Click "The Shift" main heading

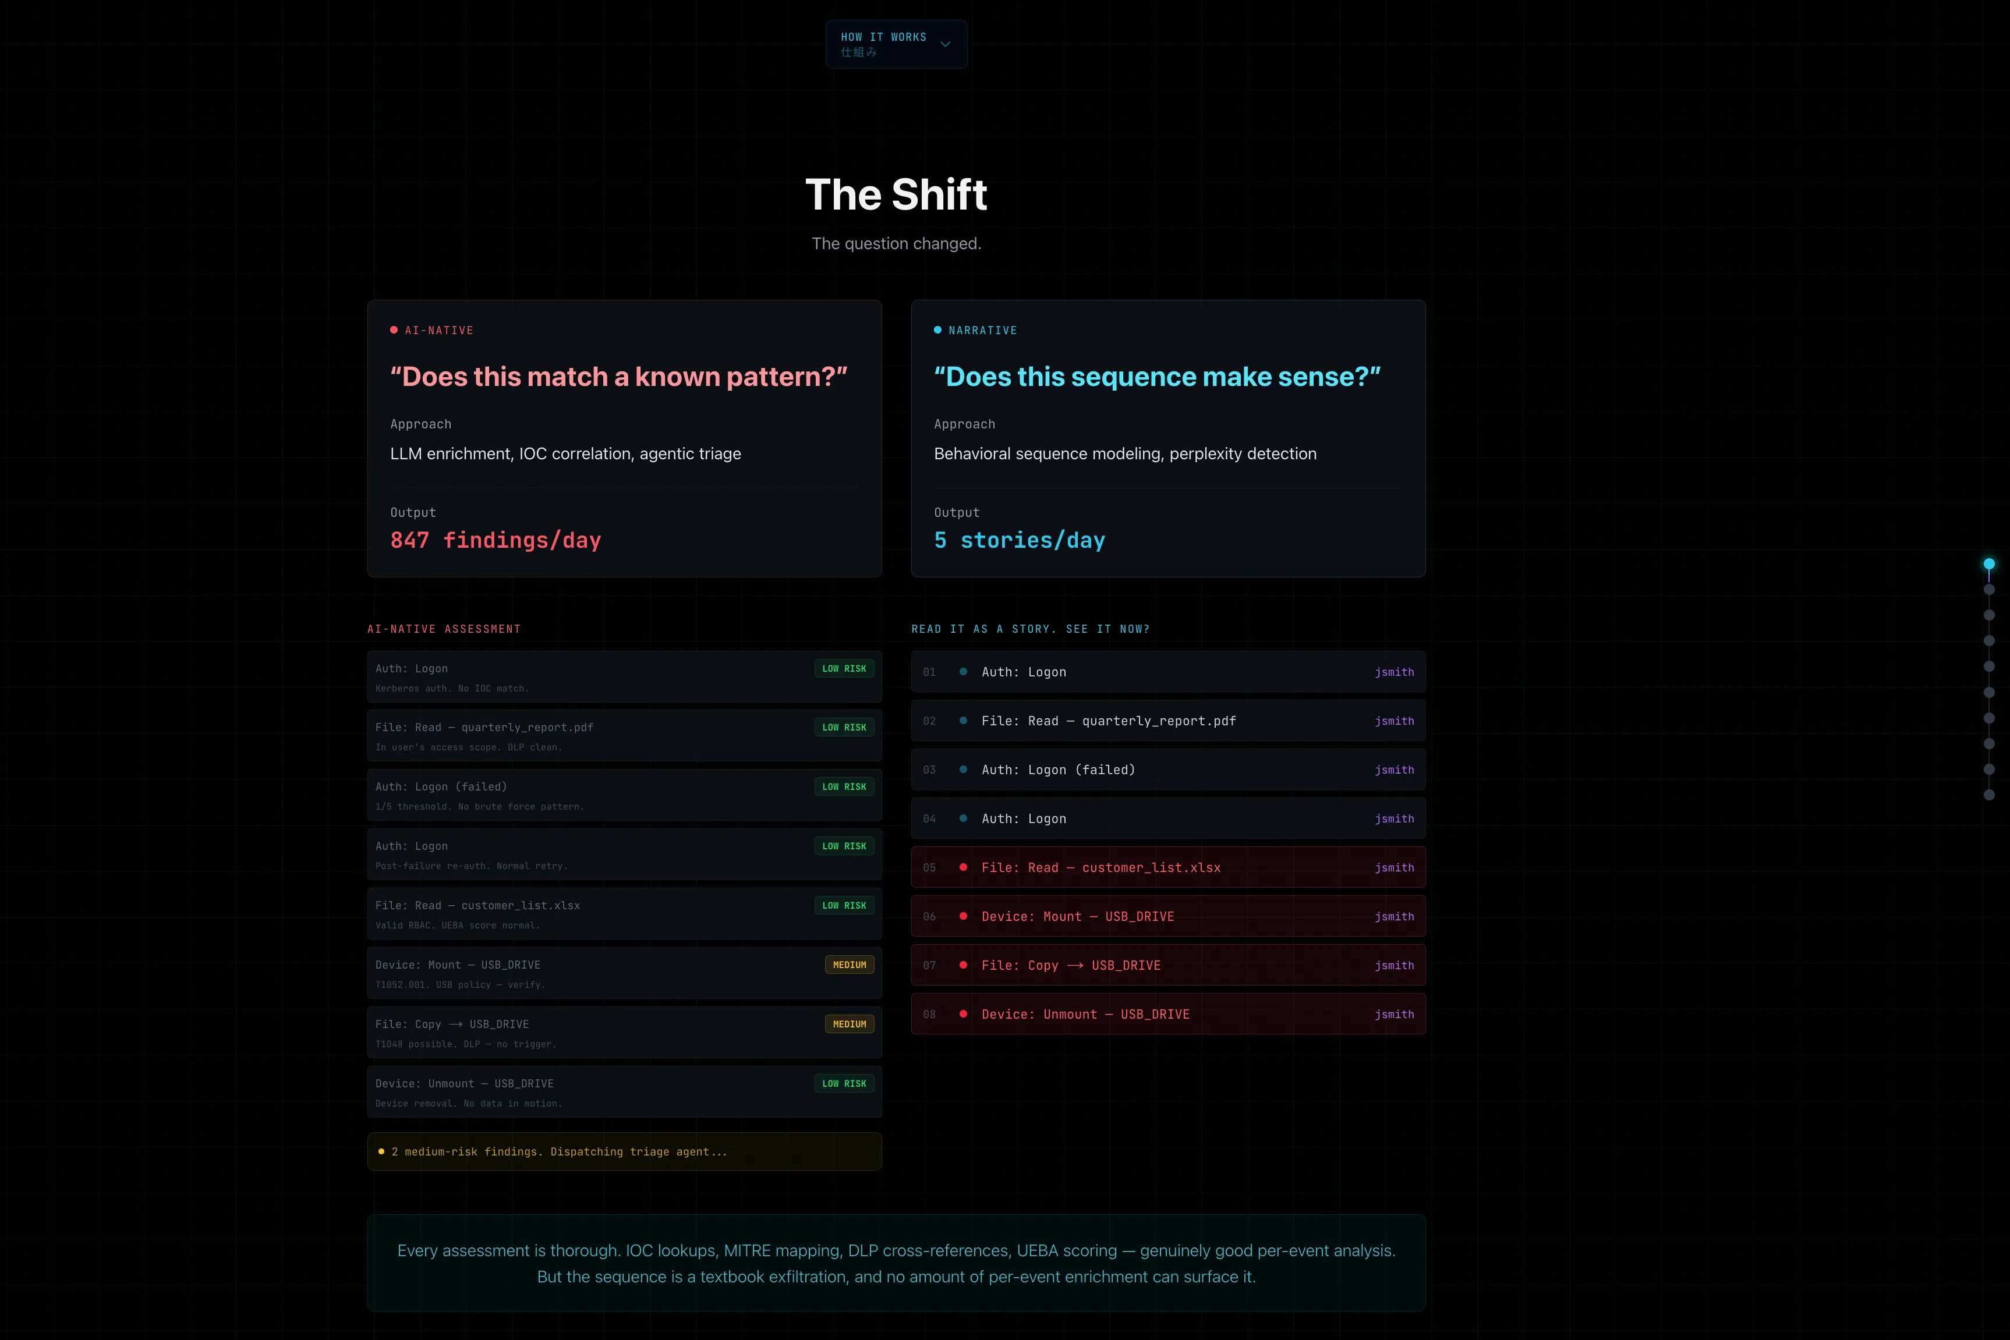896,195
